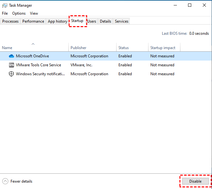This screenshot has height=189, width=212.
Task: Select the Startup tab
Action: (77, 21)
